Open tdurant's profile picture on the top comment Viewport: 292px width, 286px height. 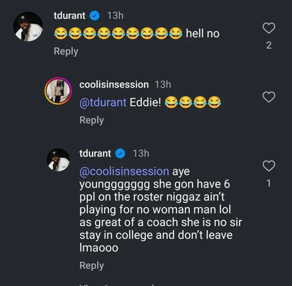coord(28,27)
